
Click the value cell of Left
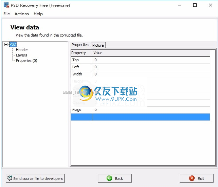coord(151,67)
